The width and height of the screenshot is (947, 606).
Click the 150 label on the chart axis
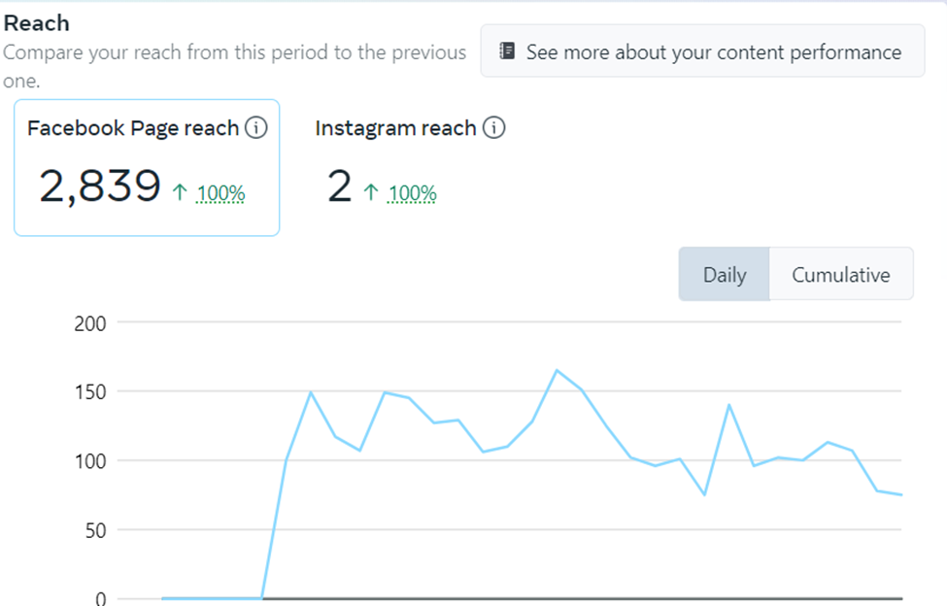click(x=90, y=391)
